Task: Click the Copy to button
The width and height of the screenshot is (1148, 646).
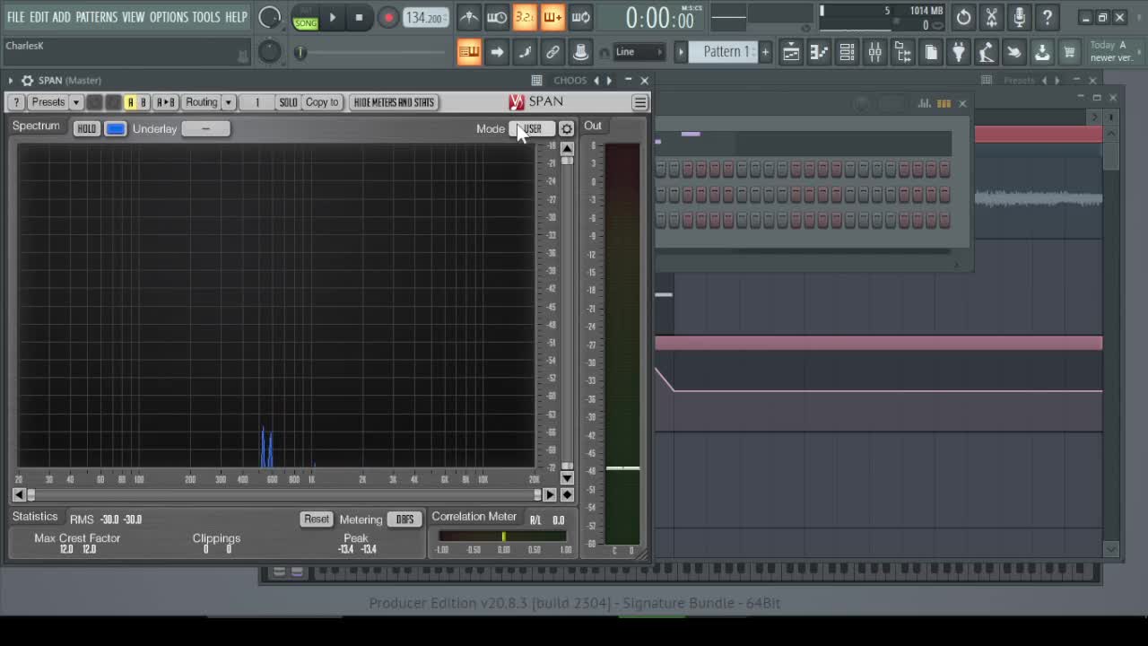Action: 322,102
